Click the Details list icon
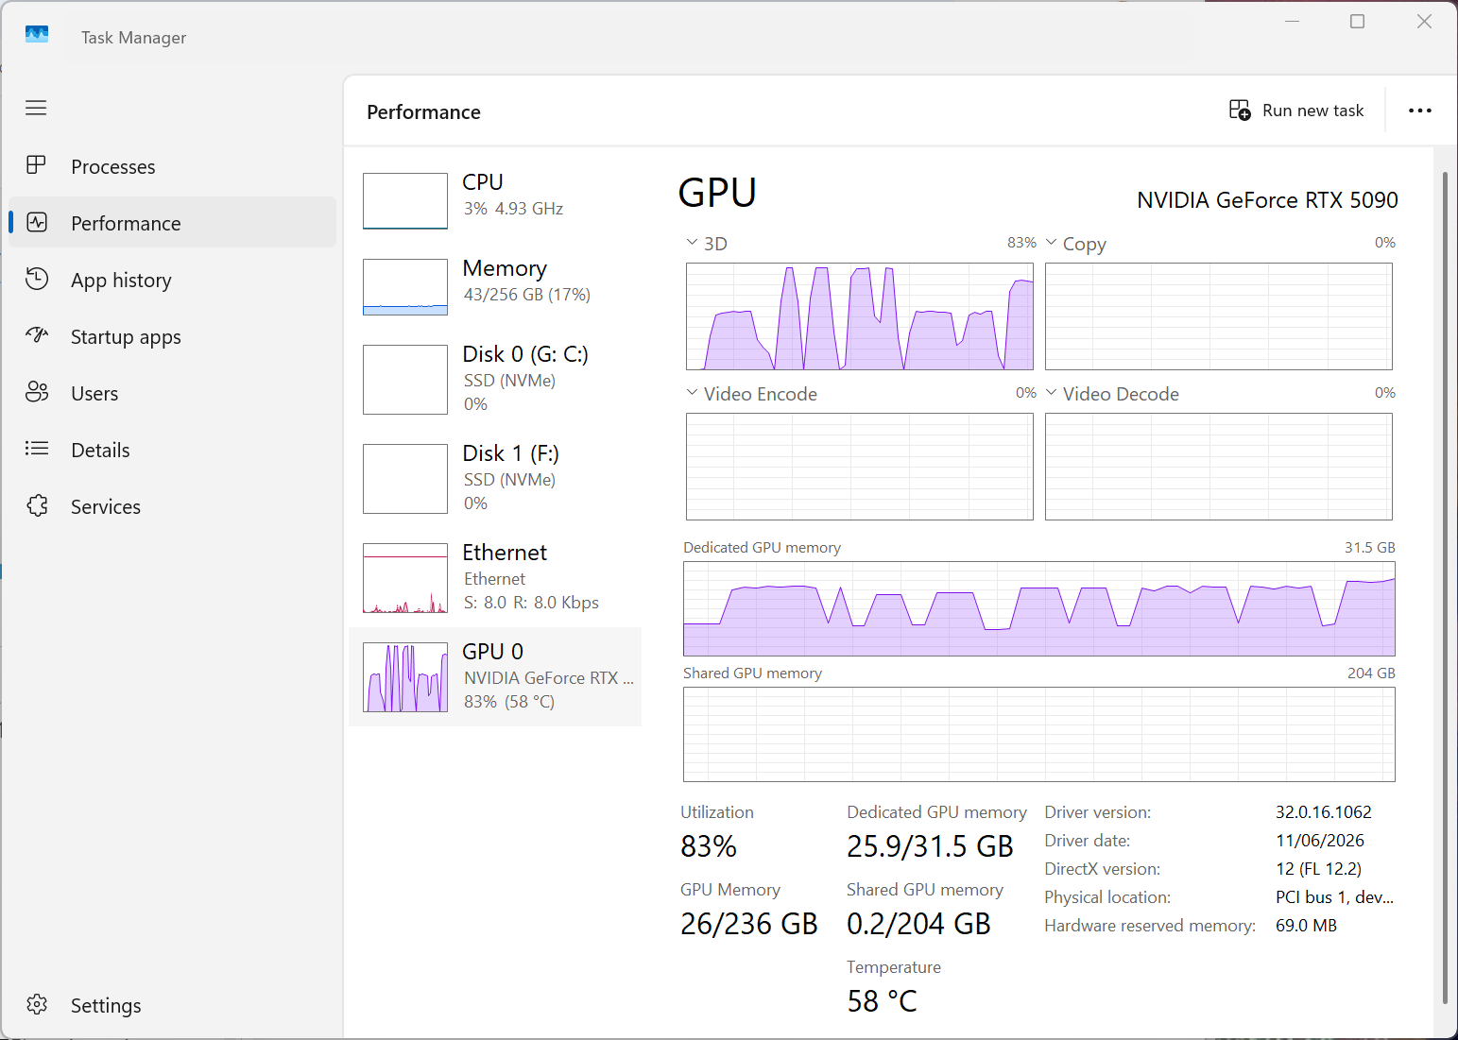The height and width of the screenshot is (1040, 1458). [37, 449]
